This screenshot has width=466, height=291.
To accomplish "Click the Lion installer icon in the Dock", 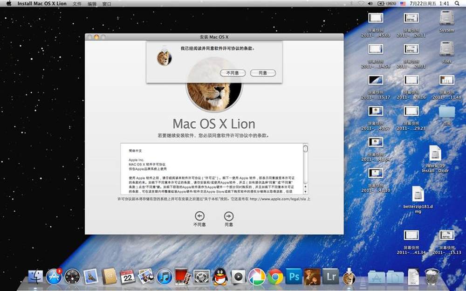I will click(x=349, y=277).
